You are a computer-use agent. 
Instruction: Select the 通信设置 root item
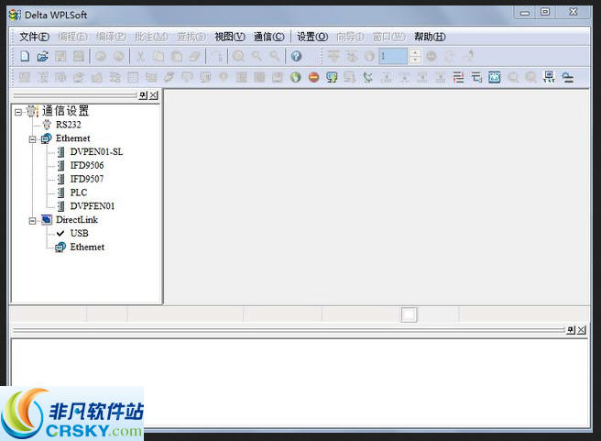coord(66,111)
